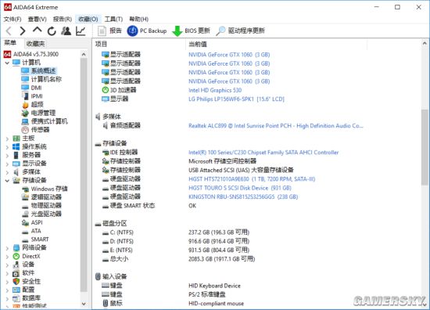Open the 文件(F) menu
The width and height of the screenshot is (430, 310).
point(13,19)
